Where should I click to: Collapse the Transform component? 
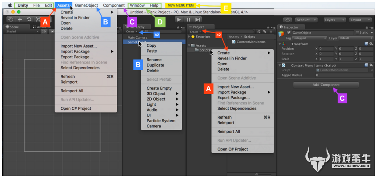[279, 44]
